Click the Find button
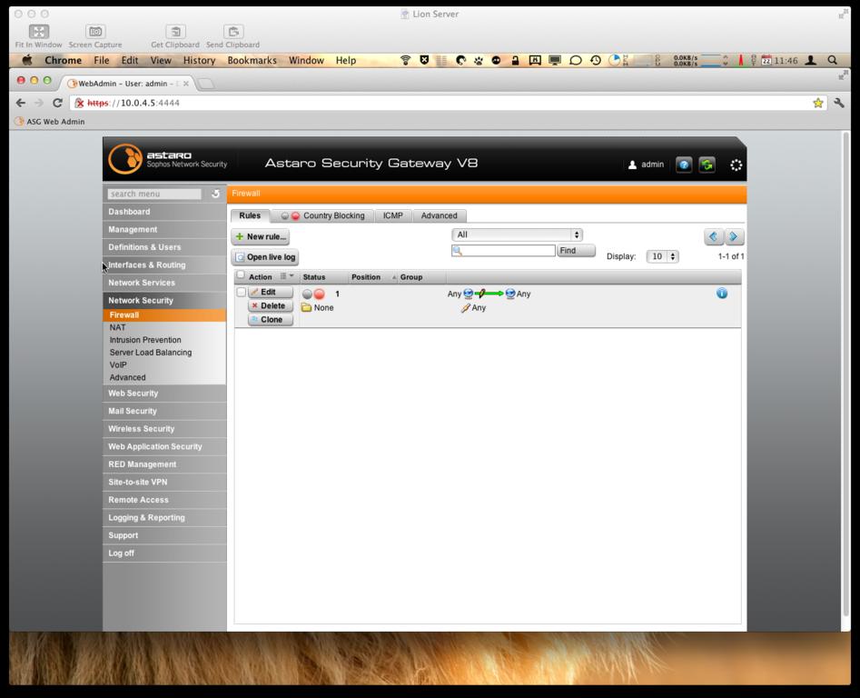The width and height of the screenshot is (860, 698). [x=576, y=251]
